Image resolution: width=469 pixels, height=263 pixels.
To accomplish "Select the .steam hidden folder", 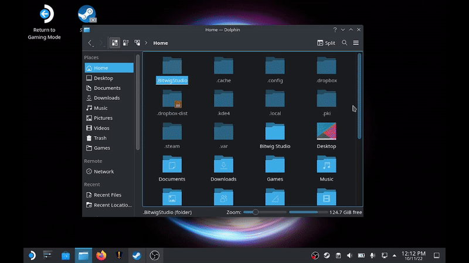I will [172, 132].
